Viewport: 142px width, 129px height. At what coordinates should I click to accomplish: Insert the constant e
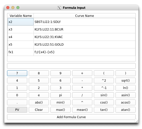click(39, 95)
